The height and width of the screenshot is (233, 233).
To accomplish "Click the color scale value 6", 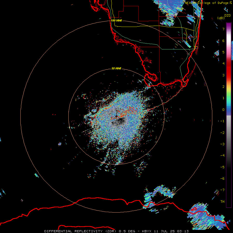I will (223, 41).
